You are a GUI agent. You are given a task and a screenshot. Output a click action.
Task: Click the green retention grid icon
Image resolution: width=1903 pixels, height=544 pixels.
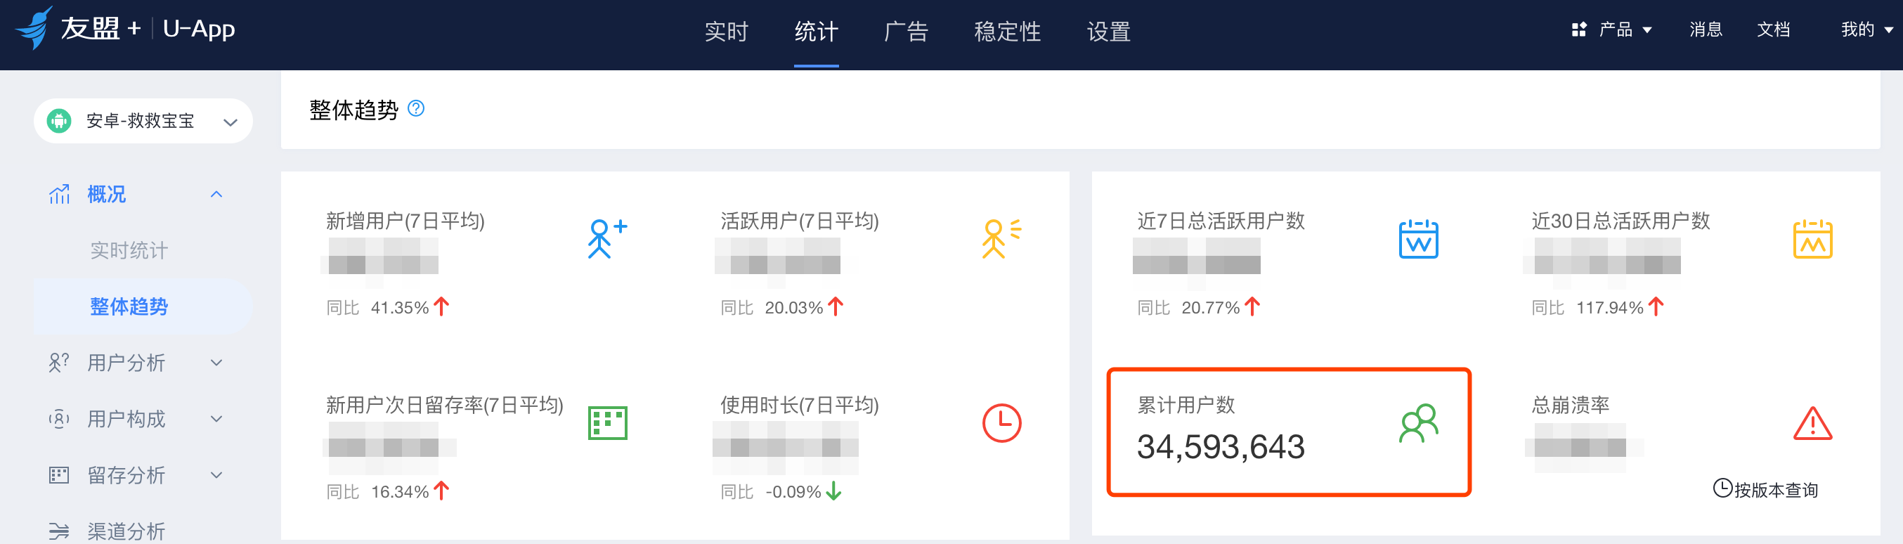(x=606, y=423)
